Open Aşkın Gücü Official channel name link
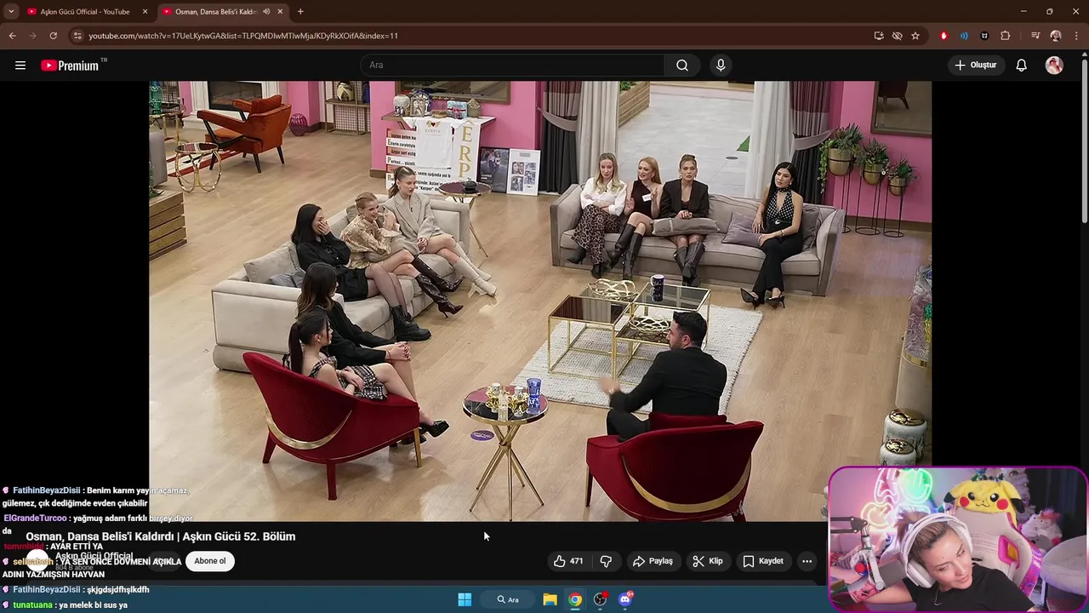 (x=94, y=556)
